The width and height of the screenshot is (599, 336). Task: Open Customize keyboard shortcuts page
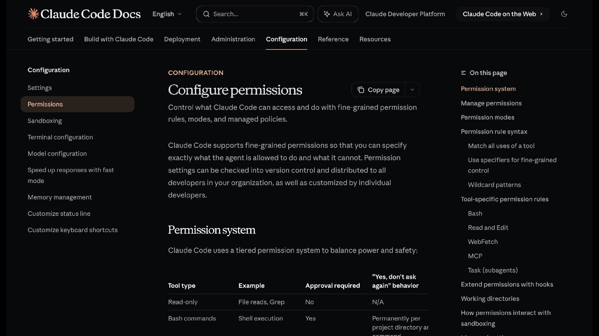tap(72, 230)
